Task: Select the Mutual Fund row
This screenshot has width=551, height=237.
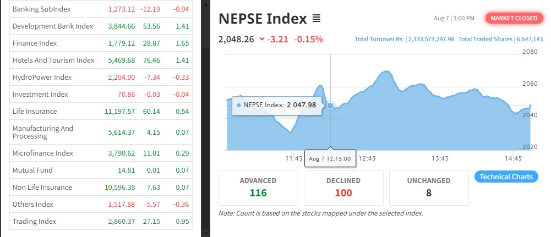Action: click(32, 170)
